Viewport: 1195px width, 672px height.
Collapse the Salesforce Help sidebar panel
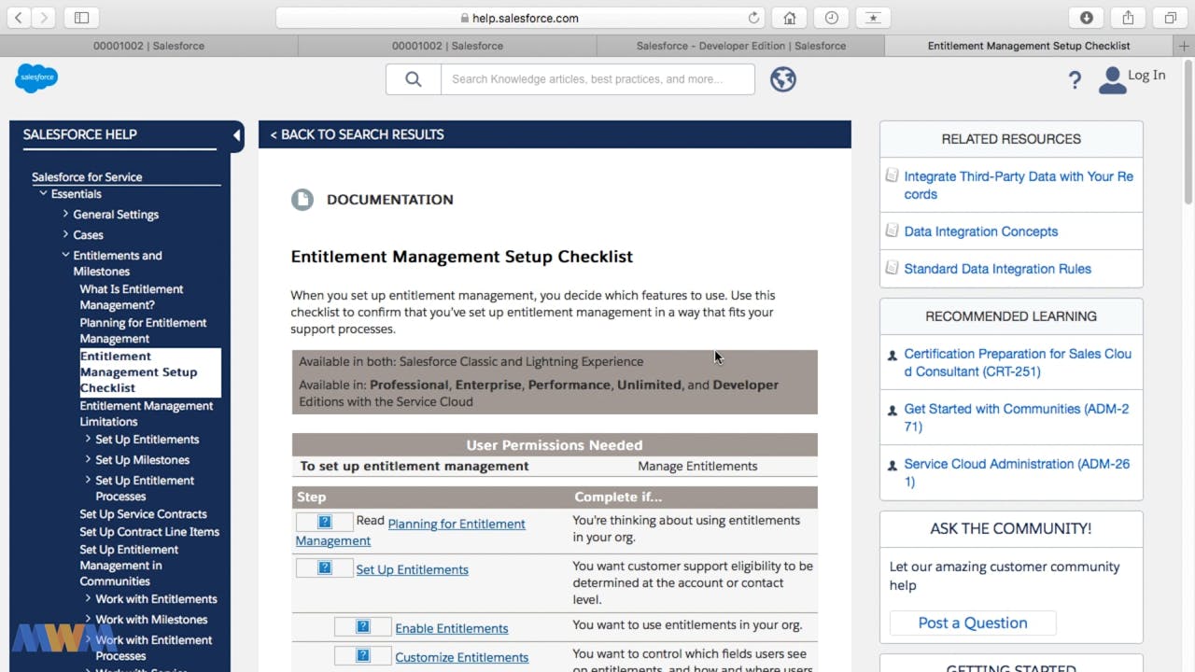236,135
